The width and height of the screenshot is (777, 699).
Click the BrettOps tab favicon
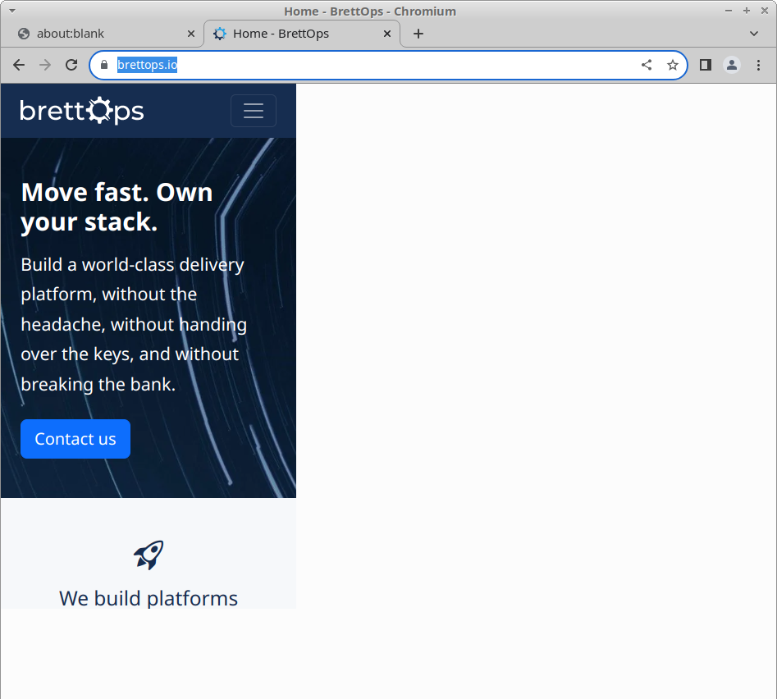(x=220, y=34)
